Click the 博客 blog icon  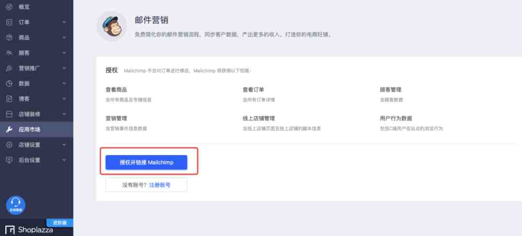pyautogui.click(x=9, y=99)
